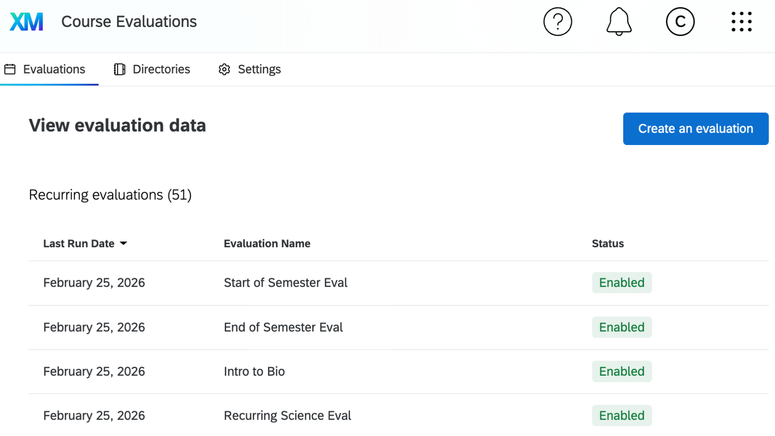
Task: Click the Directories book icon
Action: [x=119, y=69]
